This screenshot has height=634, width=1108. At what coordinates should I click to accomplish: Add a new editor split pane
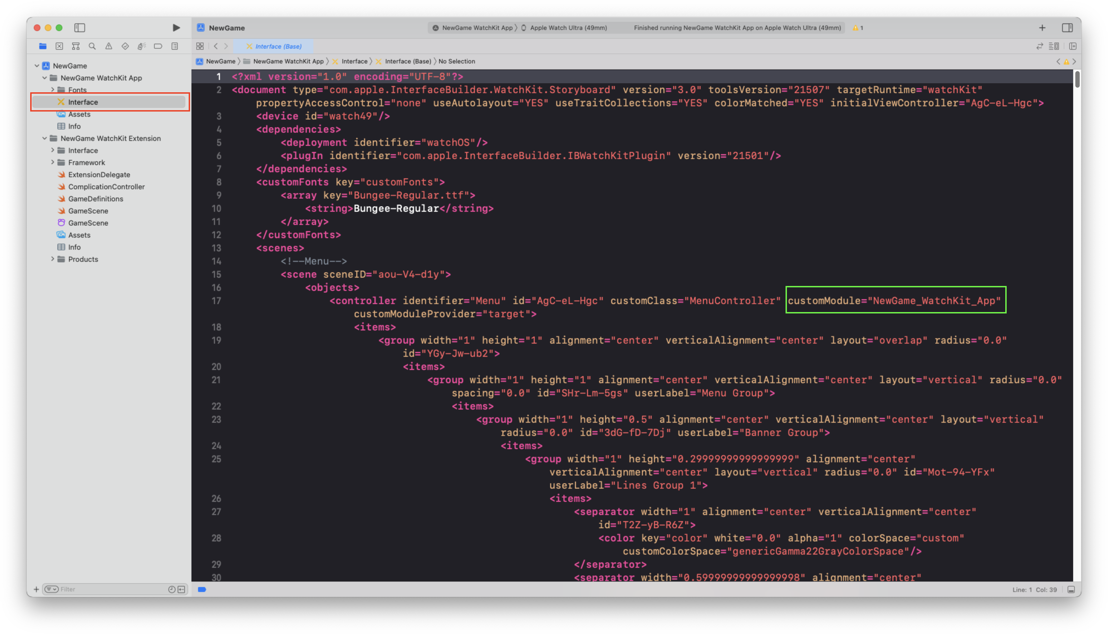point(1072,46)
